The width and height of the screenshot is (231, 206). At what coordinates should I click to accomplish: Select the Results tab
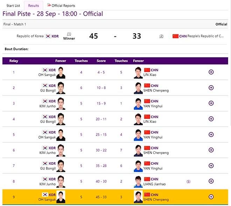(x=34, y=6)
